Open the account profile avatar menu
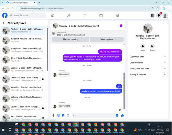 pyautogui.click(x=165, y=16)
